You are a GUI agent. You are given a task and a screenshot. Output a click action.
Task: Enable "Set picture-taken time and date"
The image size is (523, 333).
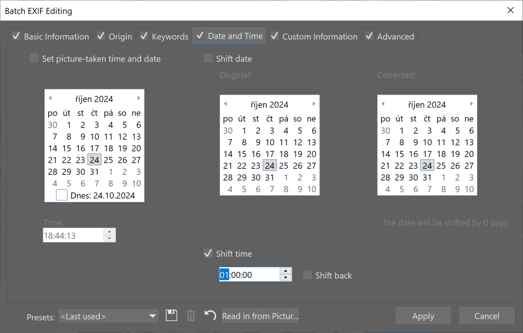pyautogui.click(x=34, y=58)
